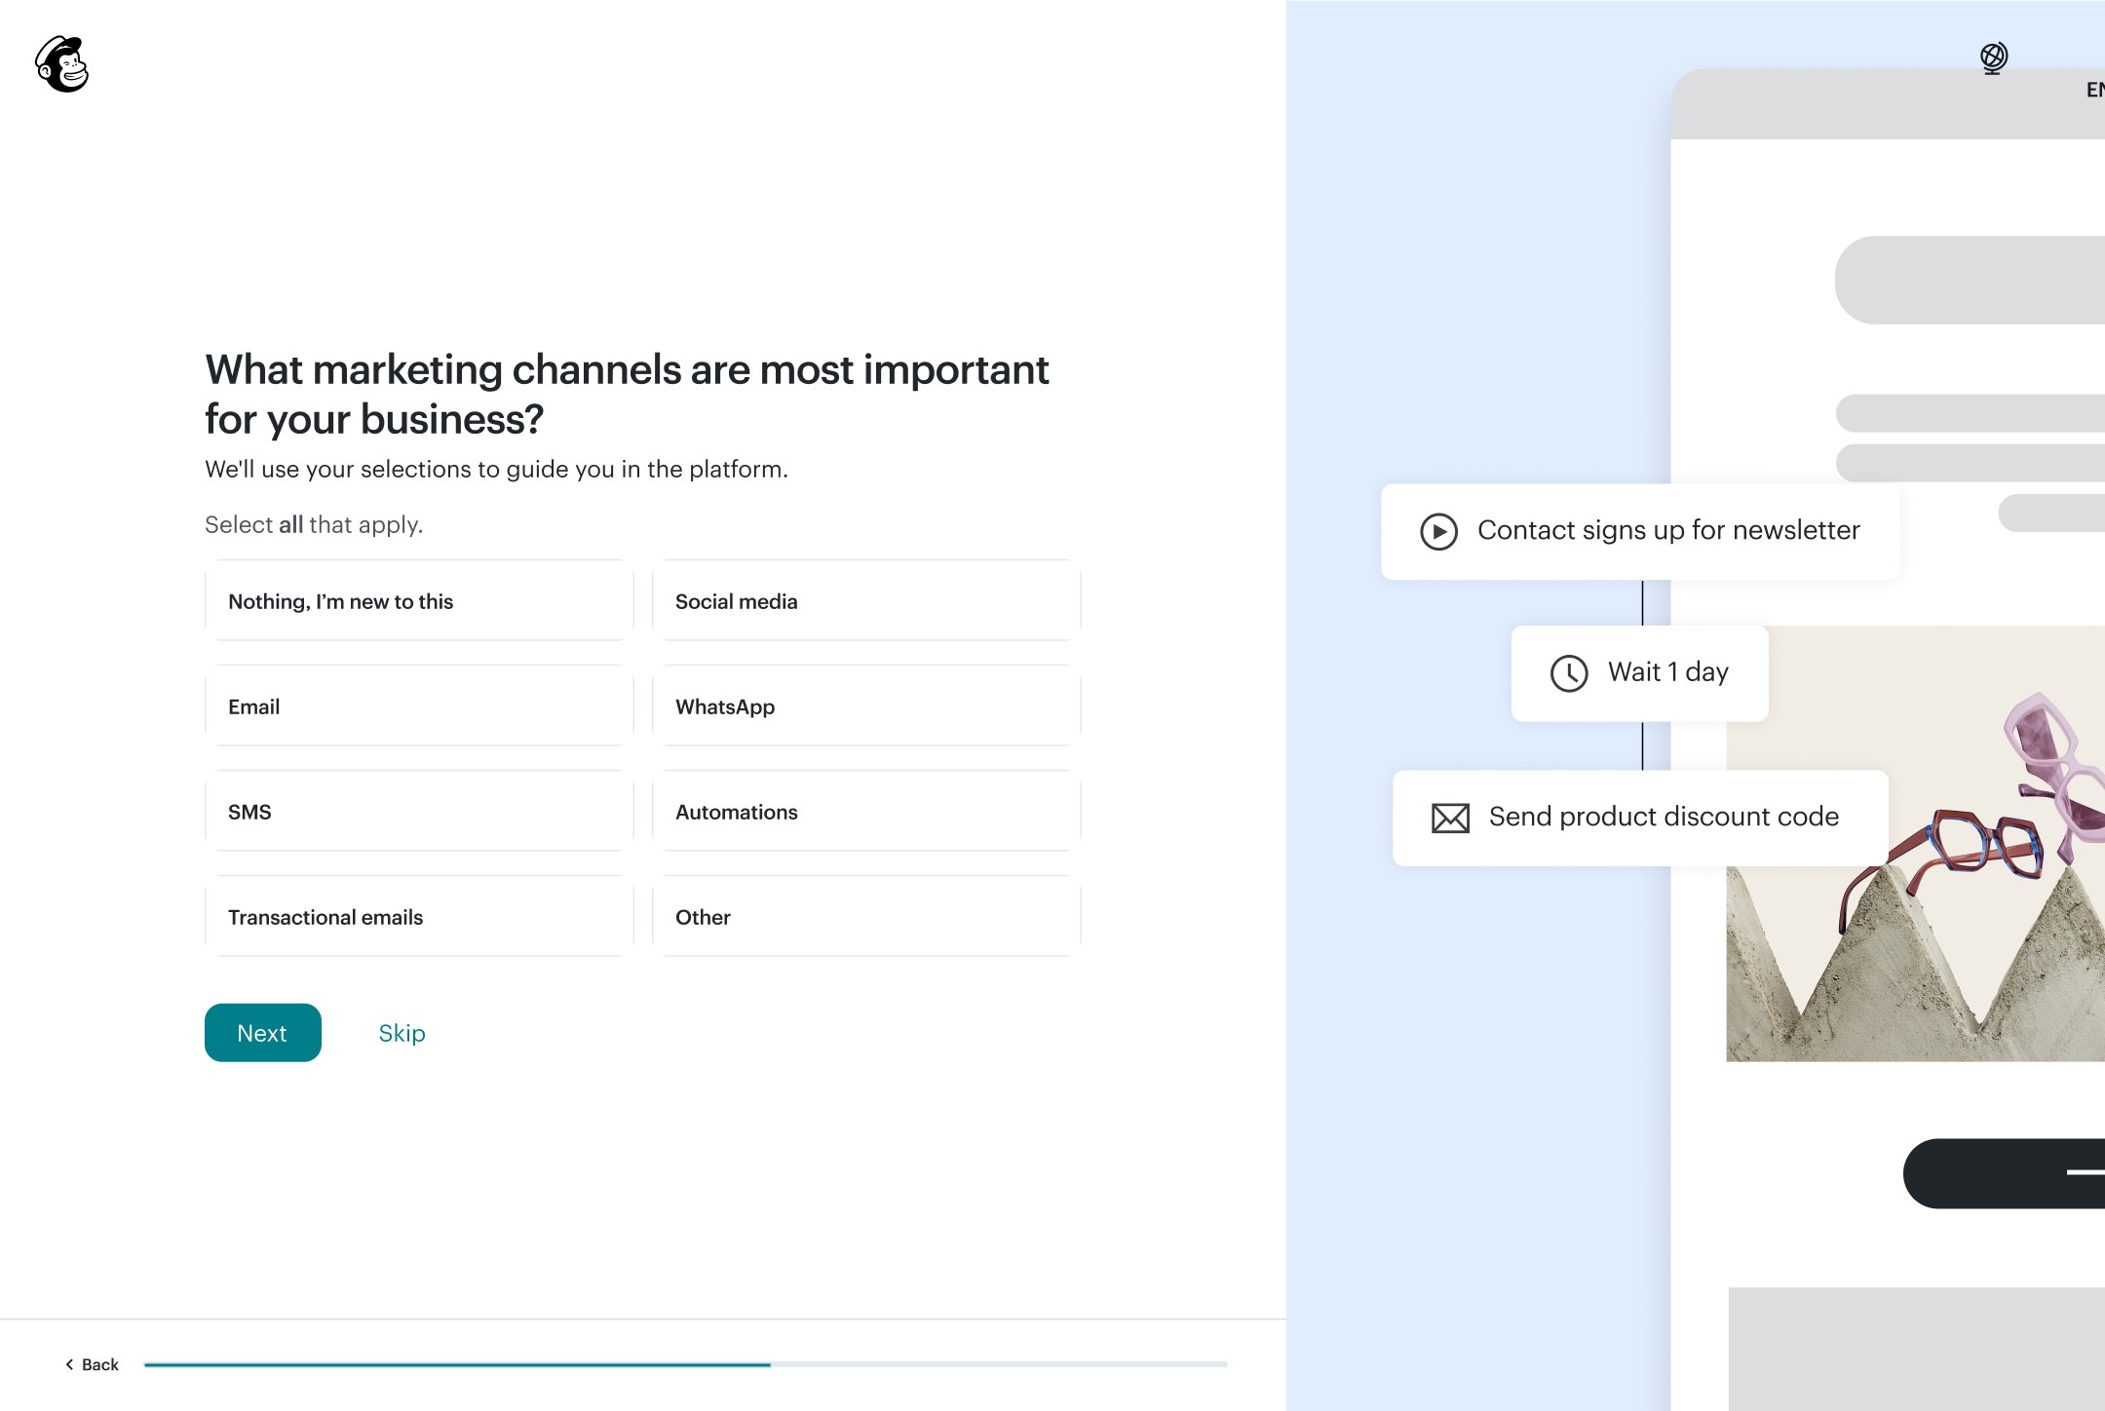The height and width of the screenshot is (1411, 2105).
Task: Select the Social media option
Action: click(866, 601)
